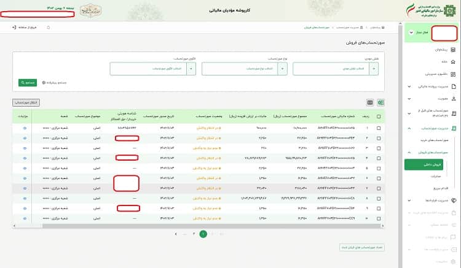Screen dimensions: 461x268
Task: Go to page 2 in pagination
Action: point(194,234)
